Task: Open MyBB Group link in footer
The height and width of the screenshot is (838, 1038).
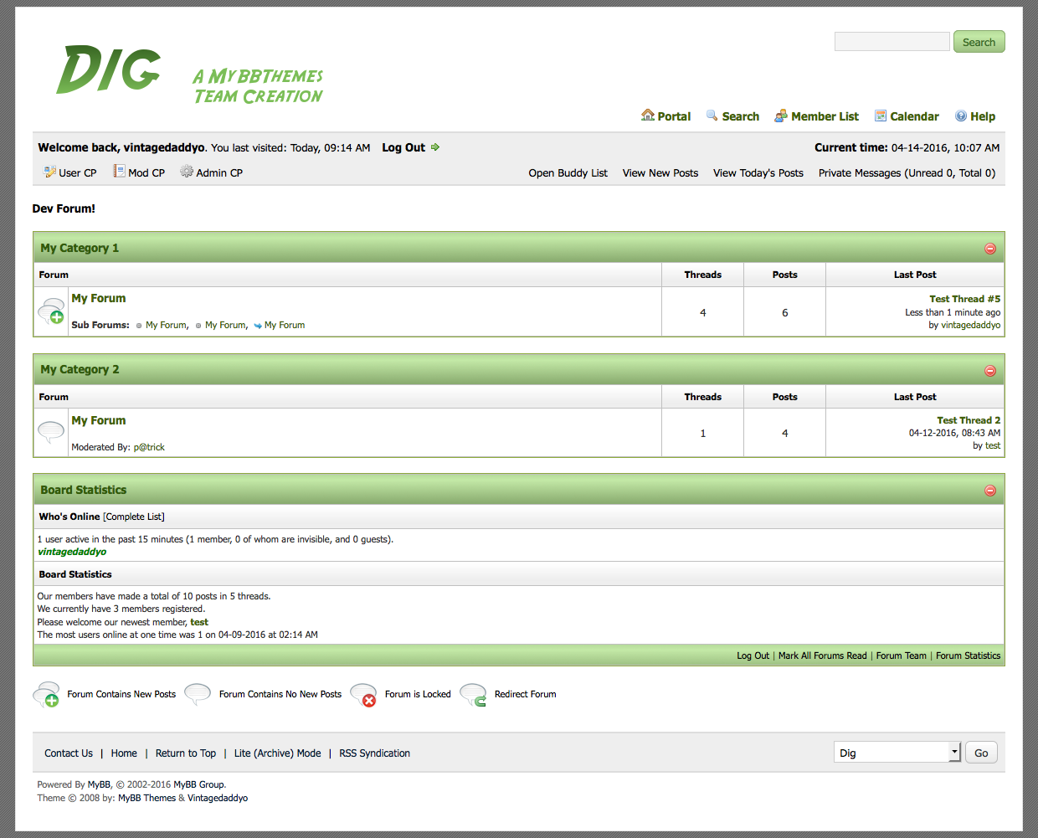Action: (198, 784)
